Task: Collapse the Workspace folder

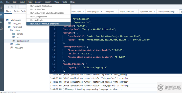Action: (7, 20)
